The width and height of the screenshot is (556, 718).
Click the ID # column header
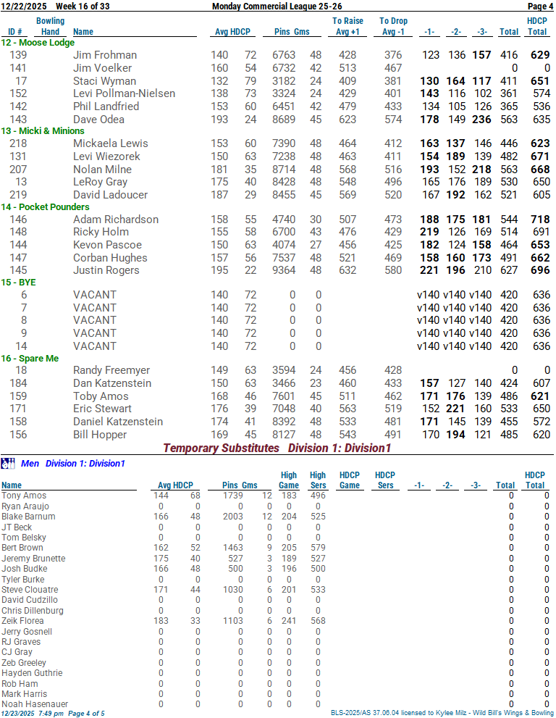(15, 32)
